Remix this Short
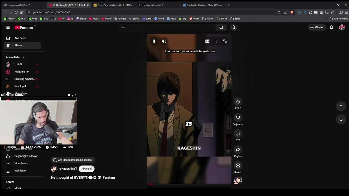The width and height of the screenshot is (349, 196). pyautogui.click(x=238, y=166)
